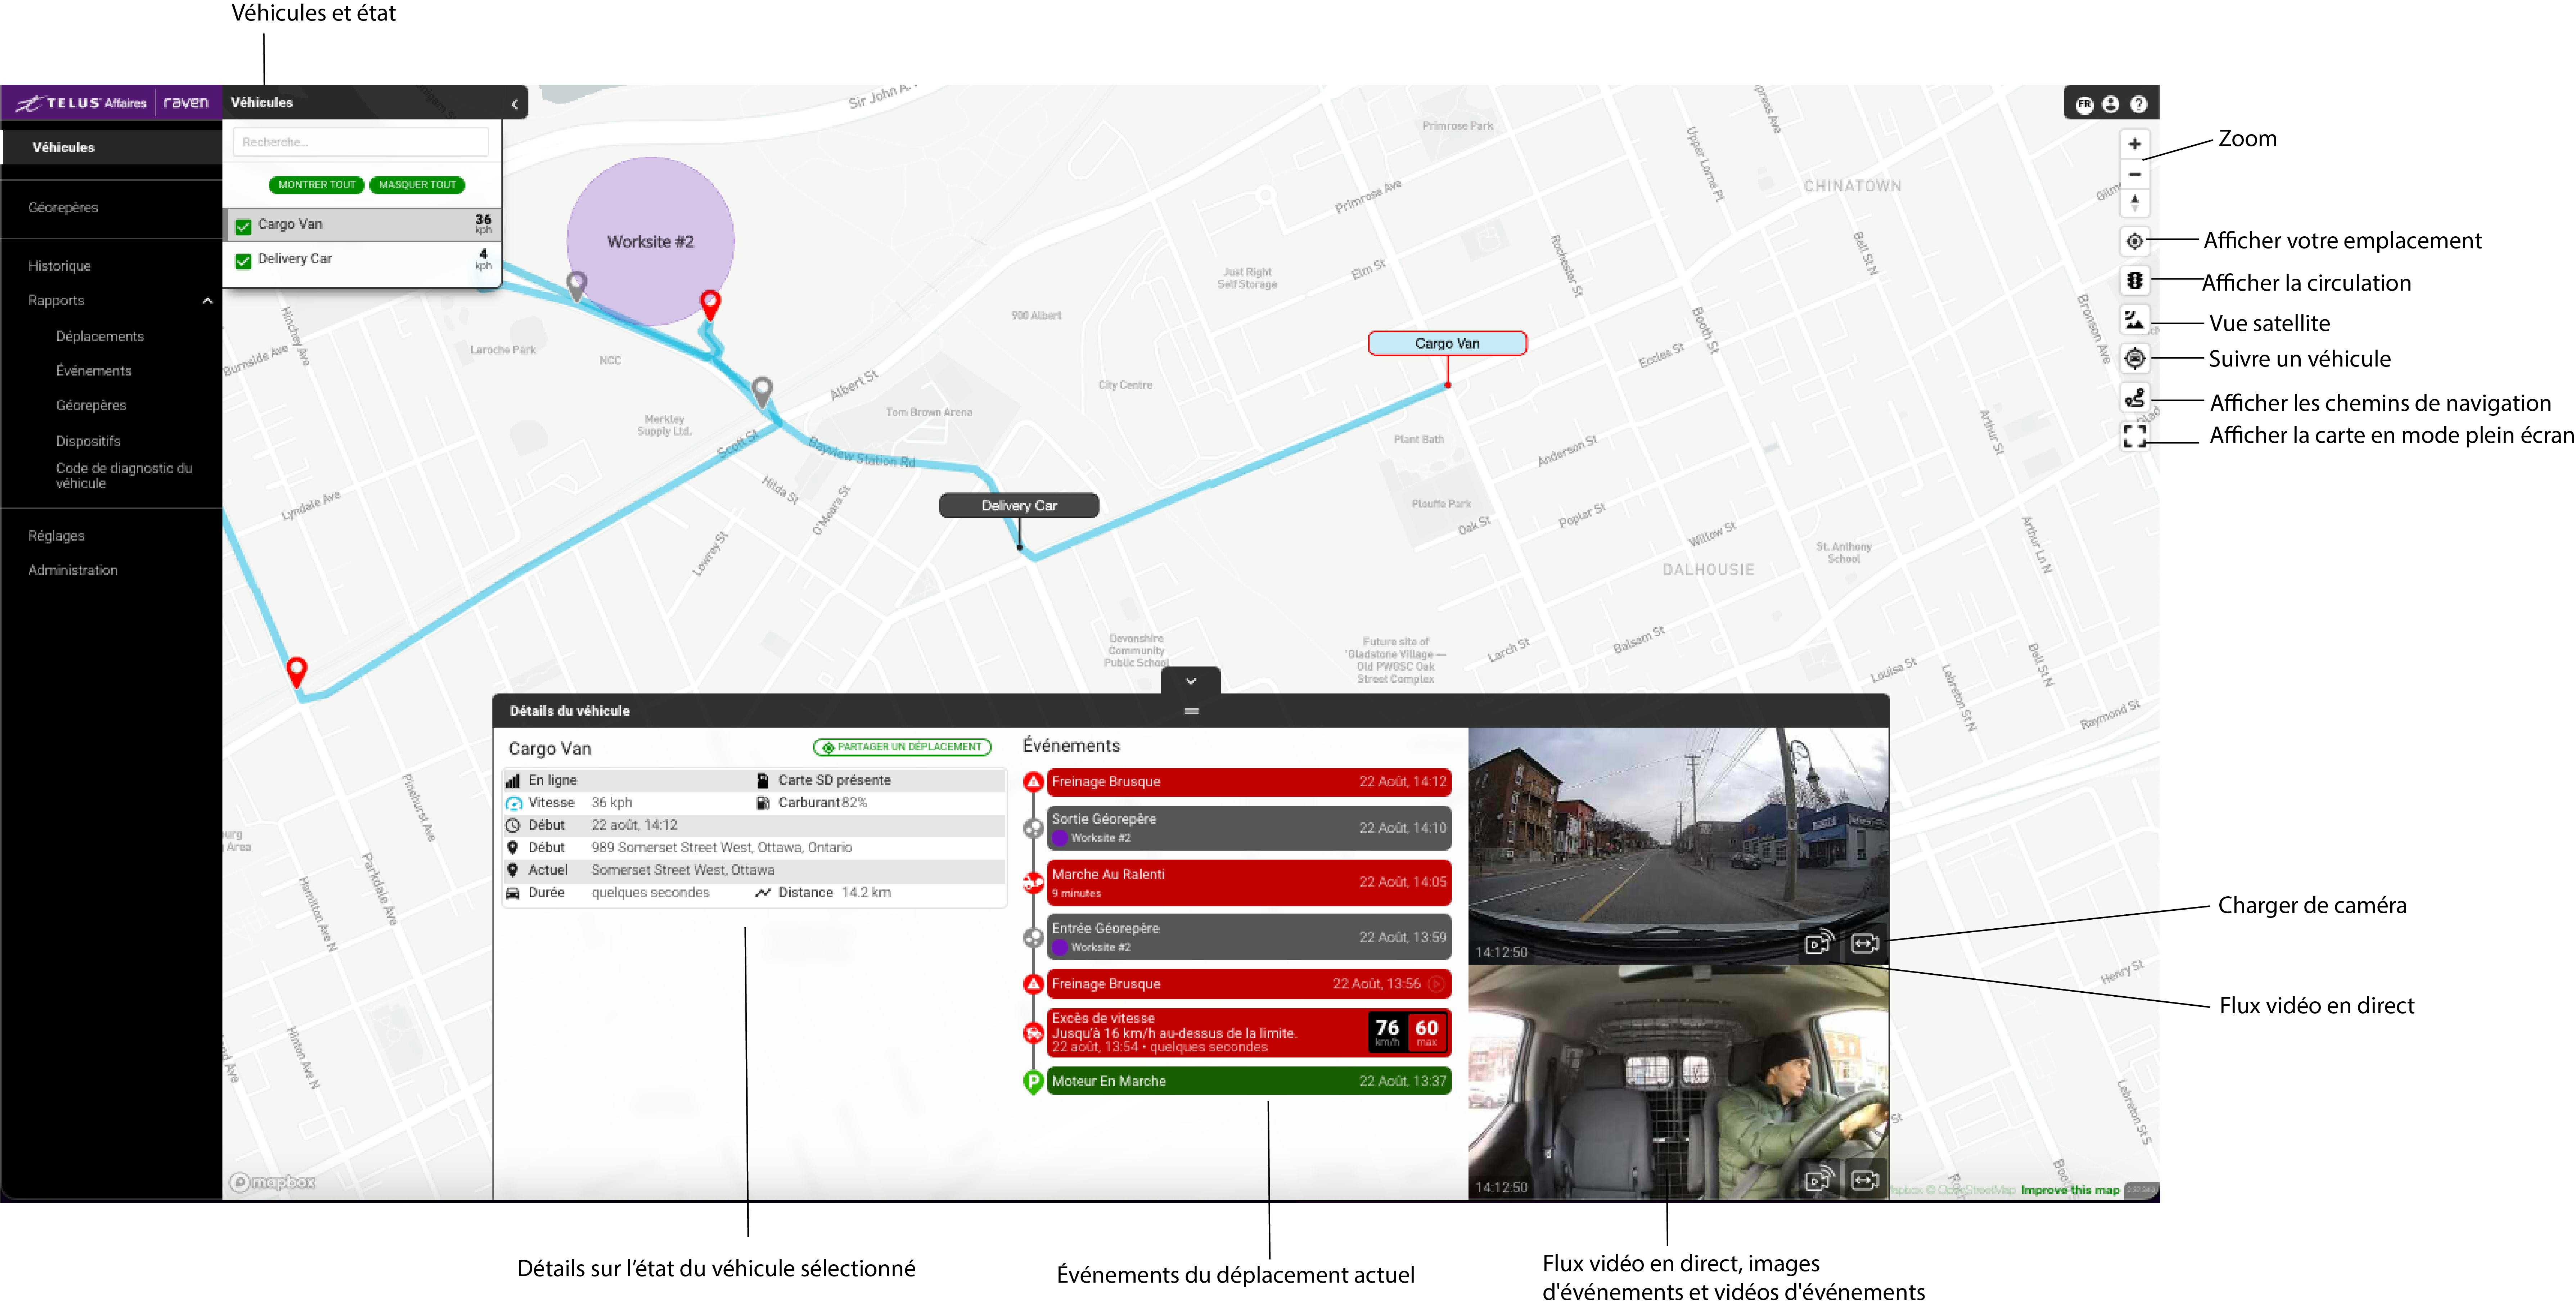Open the Géorepères report under Rapports
Screen dimensions: 2576x1306
point(91,406)
